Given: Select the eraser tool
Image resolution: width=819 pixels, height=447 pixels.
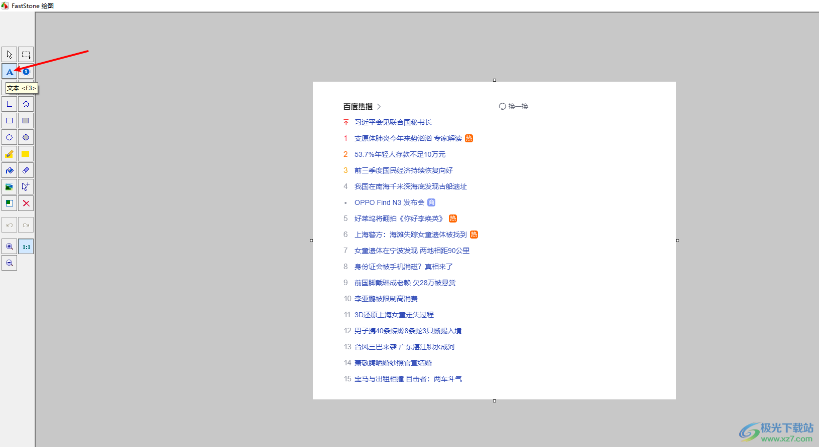Looking at the screenshot, I should pyautogui.click(x=26, y=170).
